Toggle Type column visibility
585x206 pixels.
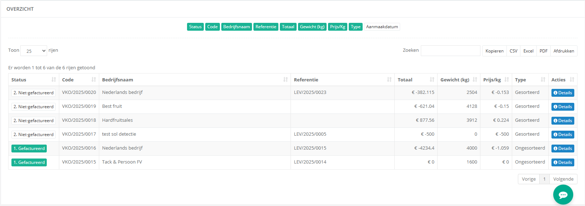pyautogui.click(x=355, y=27)
